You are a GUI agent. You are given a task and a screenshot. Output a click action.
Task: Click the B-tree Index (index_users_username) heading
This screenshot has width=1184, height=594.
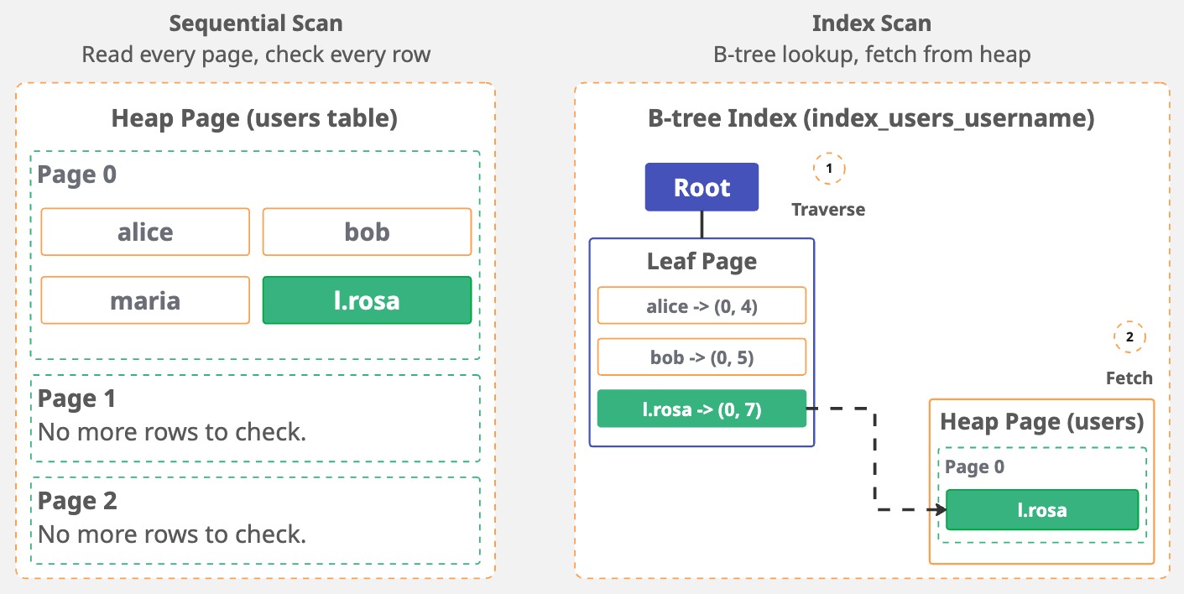tap(871, 119)
